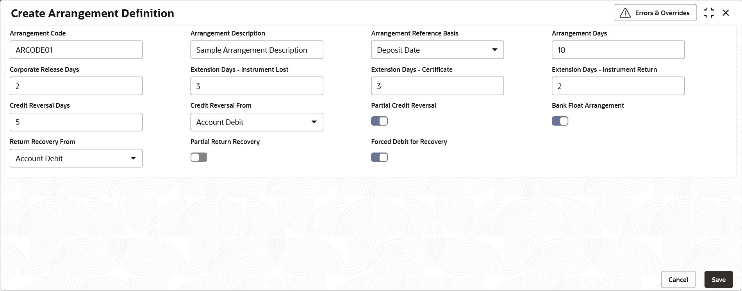This screenshot has height=291, width=742.
Task: Enable the Partial Return Recovery switch
Action: (x=199, y=157)
